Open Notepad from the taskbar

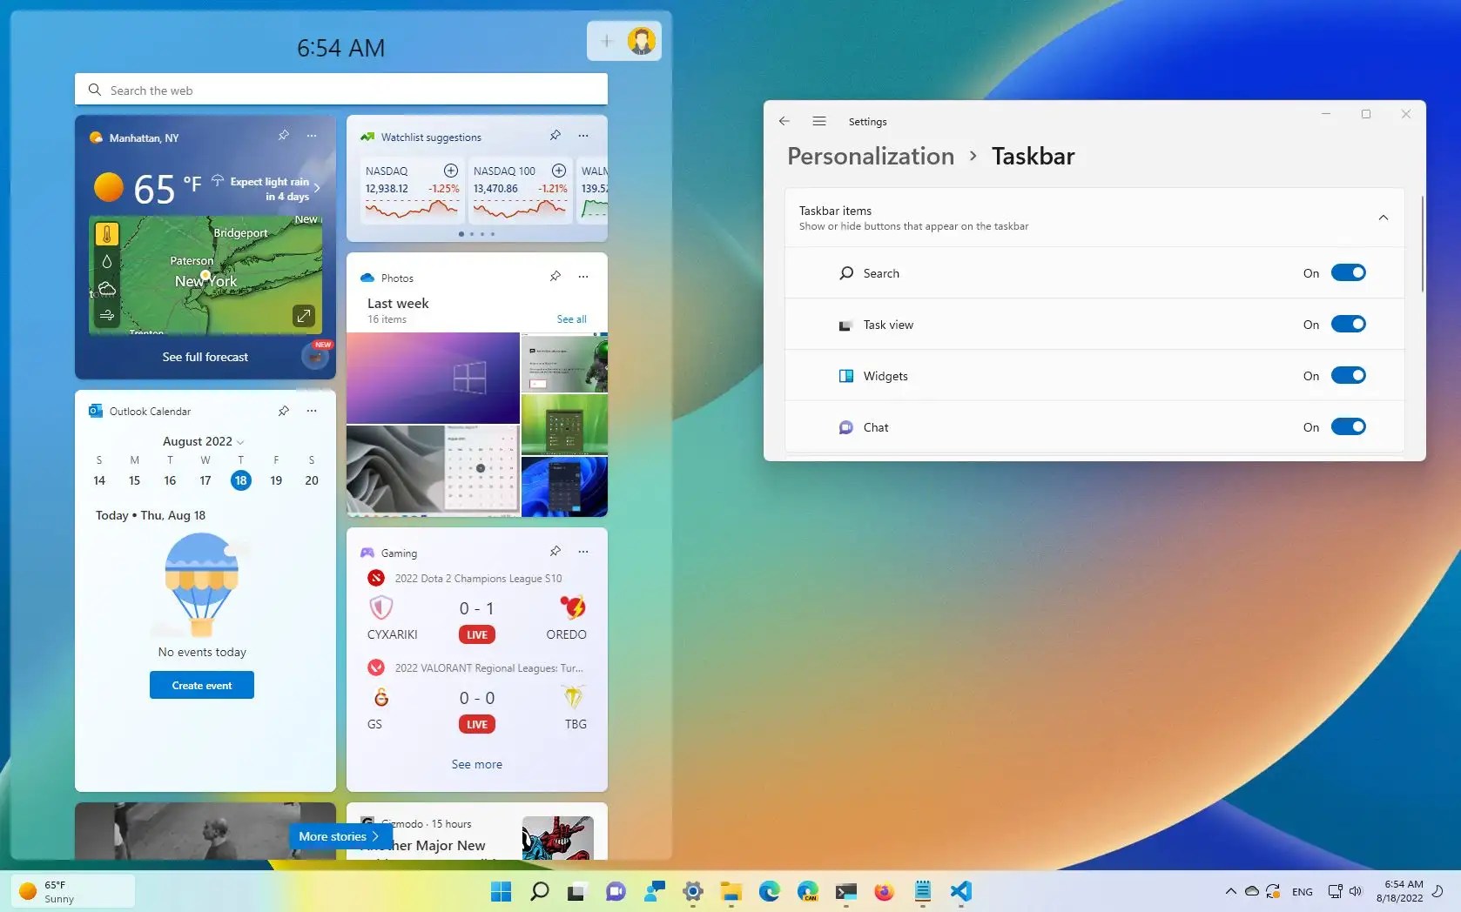click(x=921, y=891)
